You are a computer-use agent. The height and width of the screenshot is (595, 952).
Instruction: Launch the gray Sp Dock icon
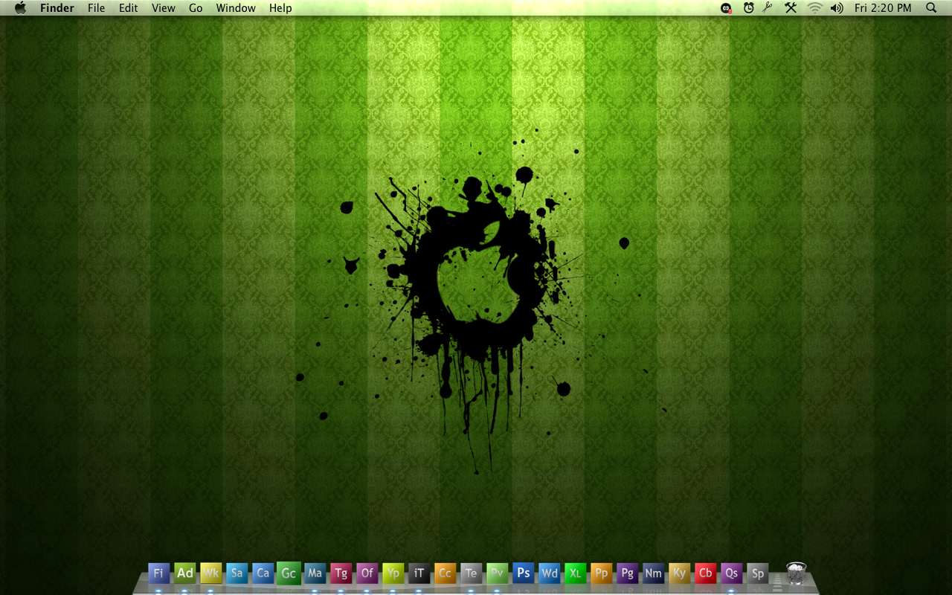757,573
